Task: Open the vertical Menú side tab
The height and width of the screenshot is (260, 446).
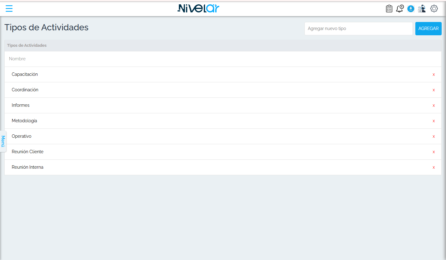Action: click(x=3, y=141)
